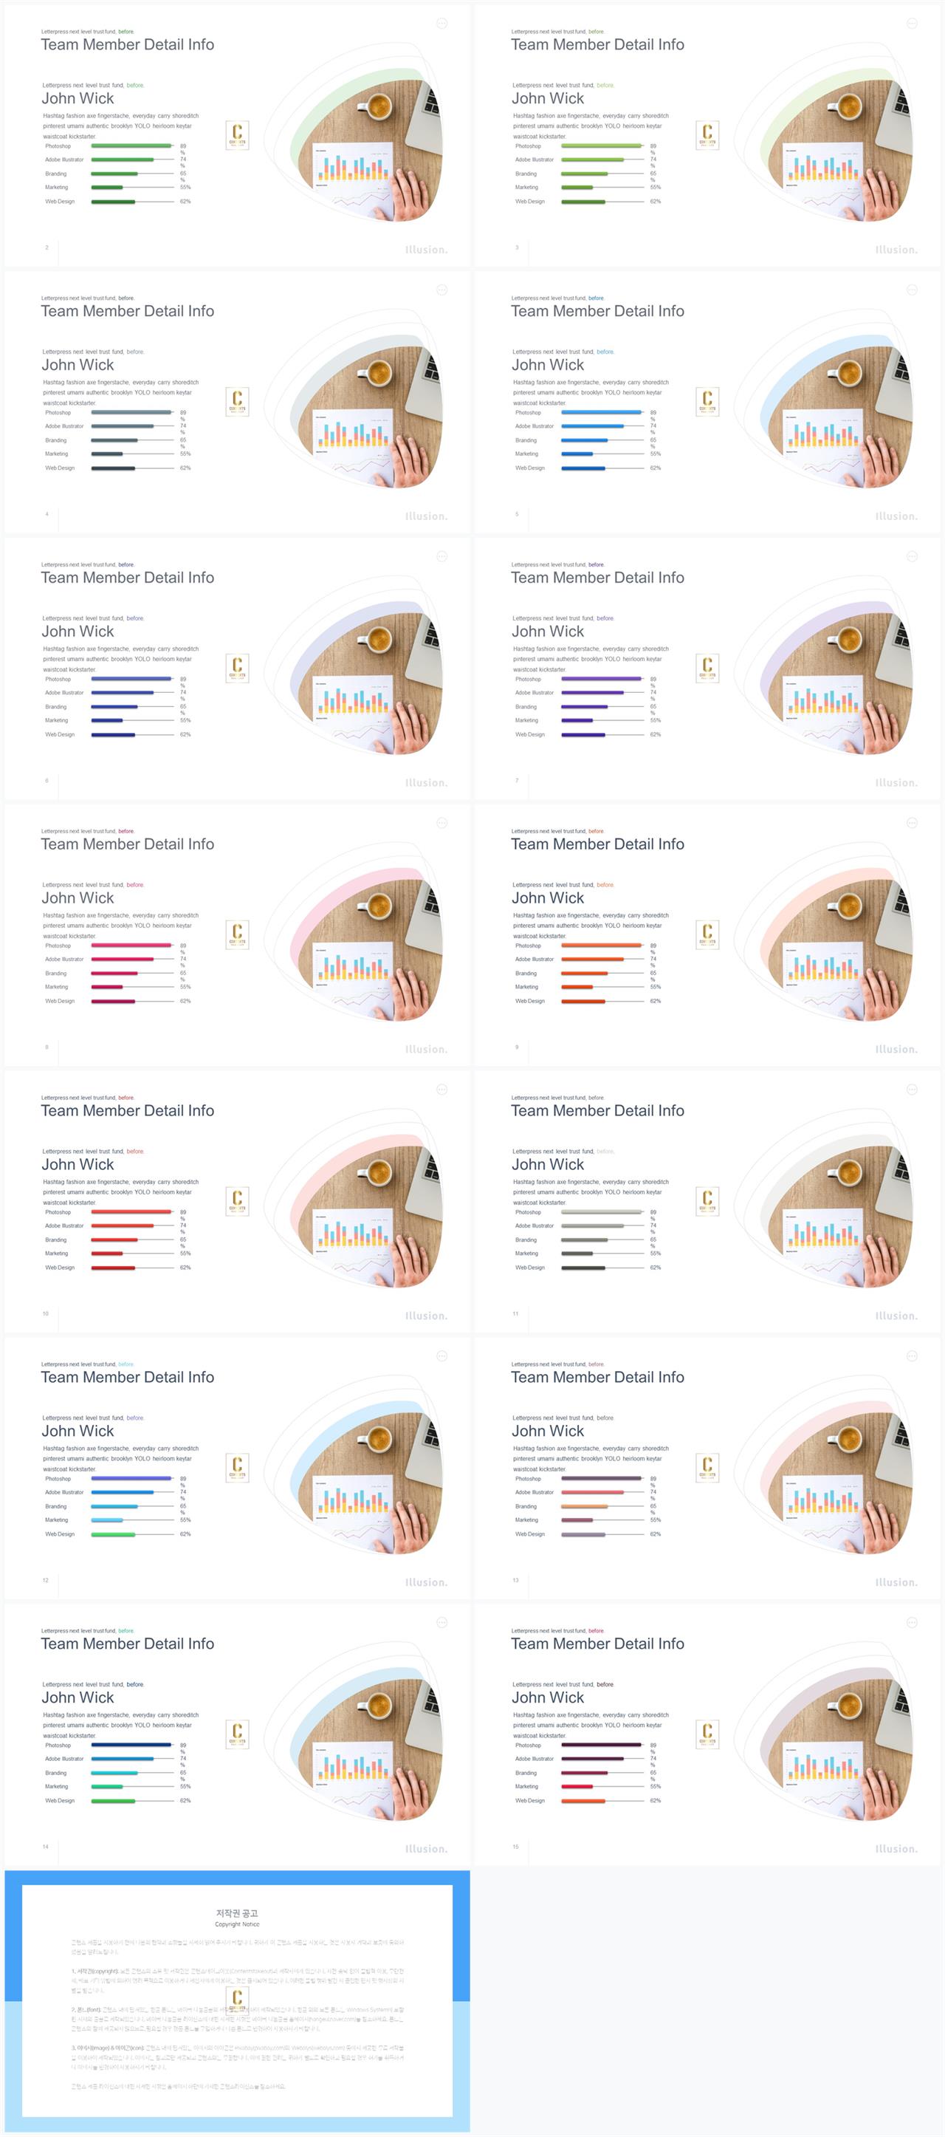The width and height of the screenshot is (945, 2137).
Task: Click the gold C logo on pink slide 8
Action: (x=237, y=934)
